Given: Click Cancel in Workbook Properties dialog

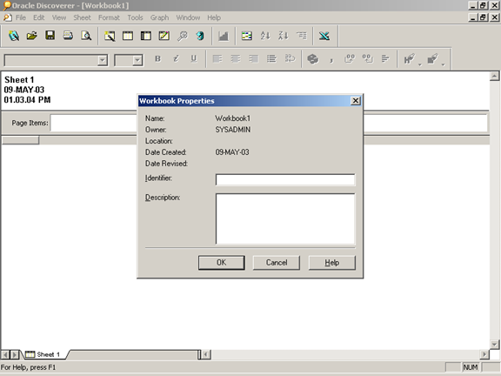Looking at the screenshot, I should (277, 263).
